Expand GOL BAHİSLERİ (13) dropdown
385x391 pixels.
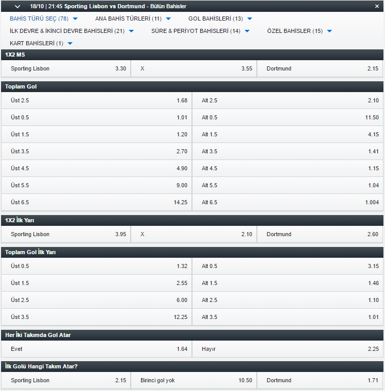[220, 19]
